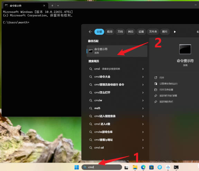Image resolution: width=199 pixels, height=171 pixels.
Task: Open the 'cmd' web search suggestion
Action: tap(117, 69)
